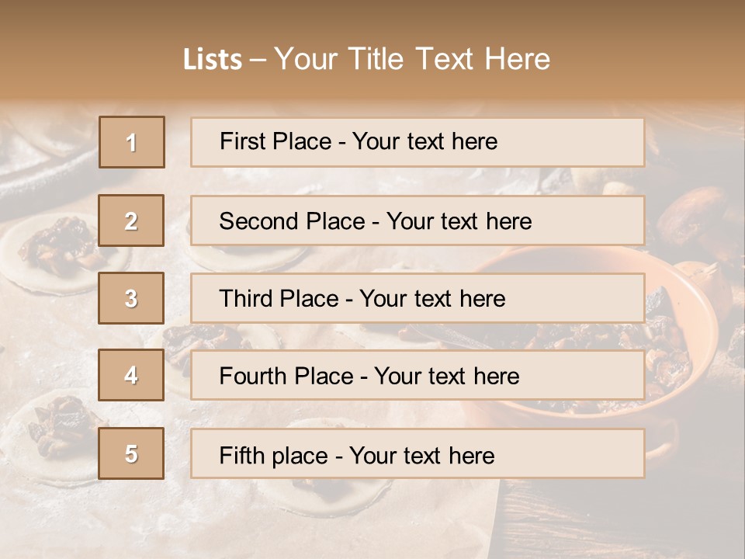Select the First Place text bar
The width and height of the screenshot is (745, 559).
point(418,142)
